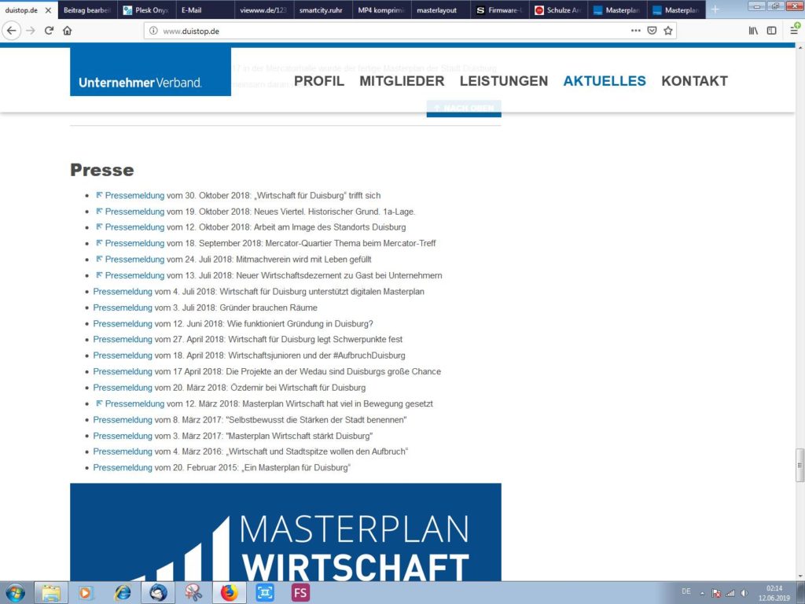Open Pressemeldung from 8. März 2017
This screenshot has width=805, height=604.
(x=123, y=420)
